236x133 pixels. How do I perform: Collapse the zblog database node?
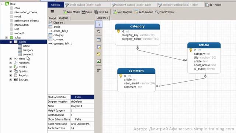[x=6, y=38]
